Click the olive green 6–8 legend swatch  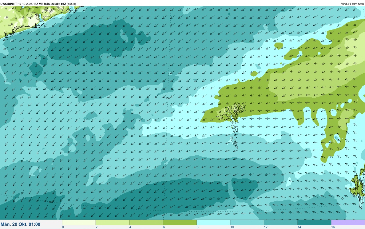click(180, 222)
